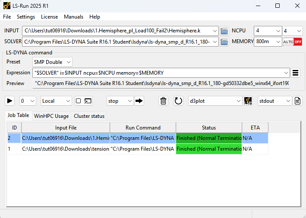Open the Settings menu
This screenshot has height=218, width=306.
pos(26,17)
